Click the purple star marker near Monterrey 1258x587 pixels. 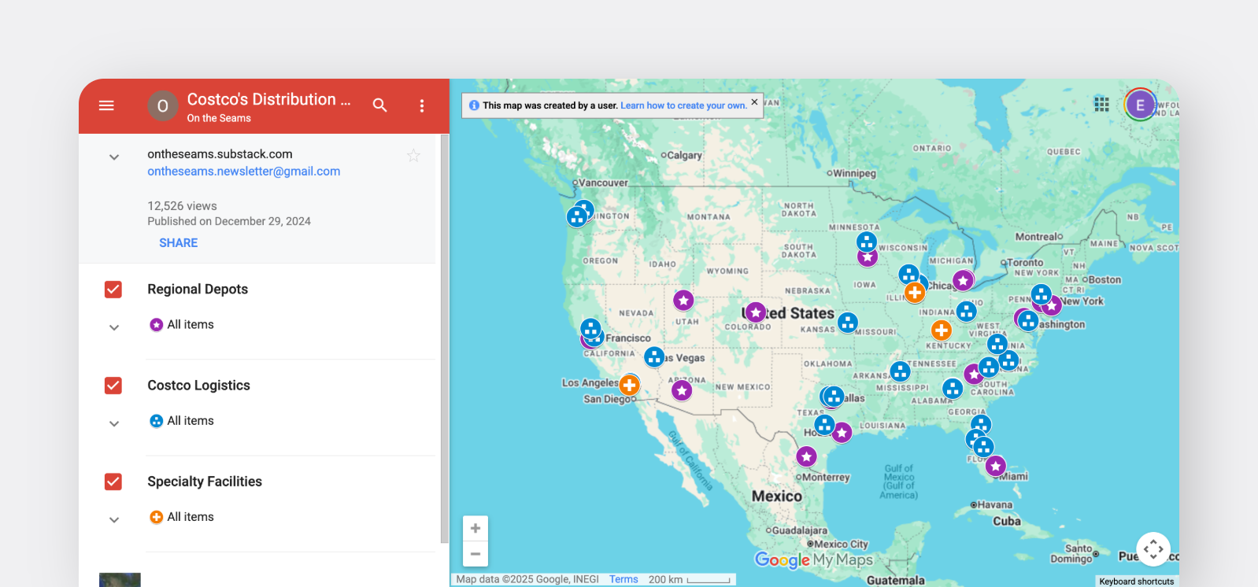tap(806, 456)
